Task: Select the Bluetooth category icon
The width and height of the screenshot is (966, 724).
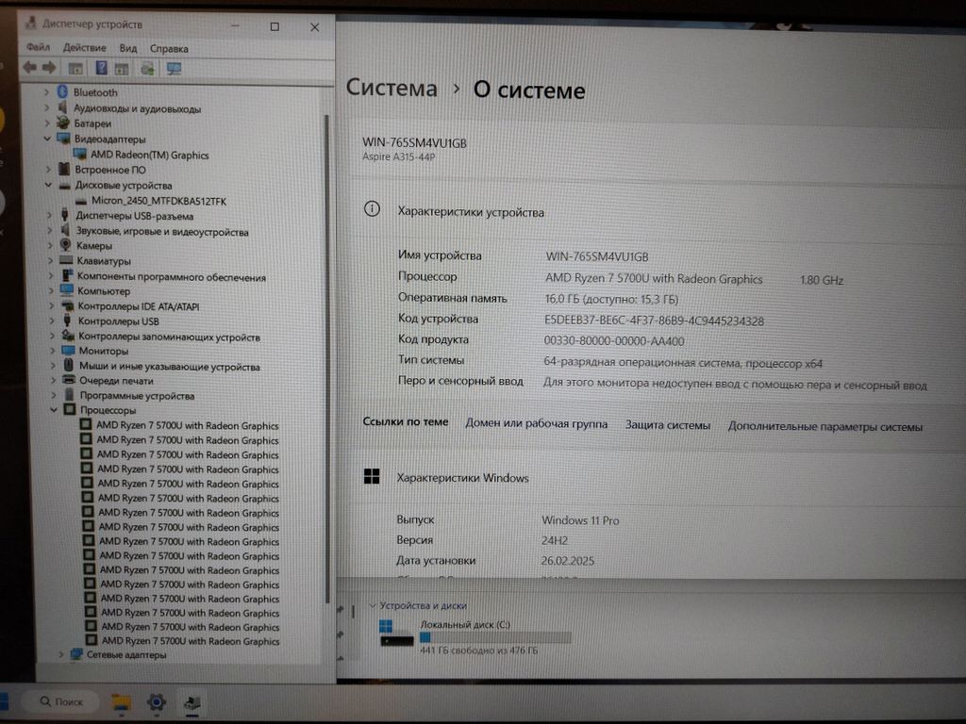Action: pos(62,91)
